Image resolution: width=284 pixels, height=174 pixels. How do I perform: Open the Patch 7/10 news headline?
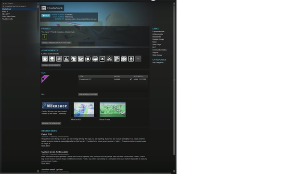(x=47, y=134)
